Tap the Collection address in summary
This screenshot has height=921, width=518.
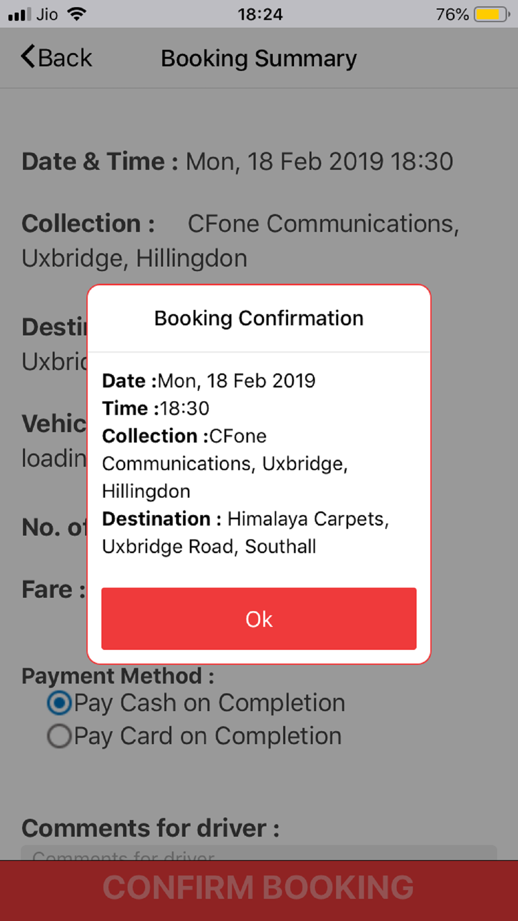tap(240, 240)
